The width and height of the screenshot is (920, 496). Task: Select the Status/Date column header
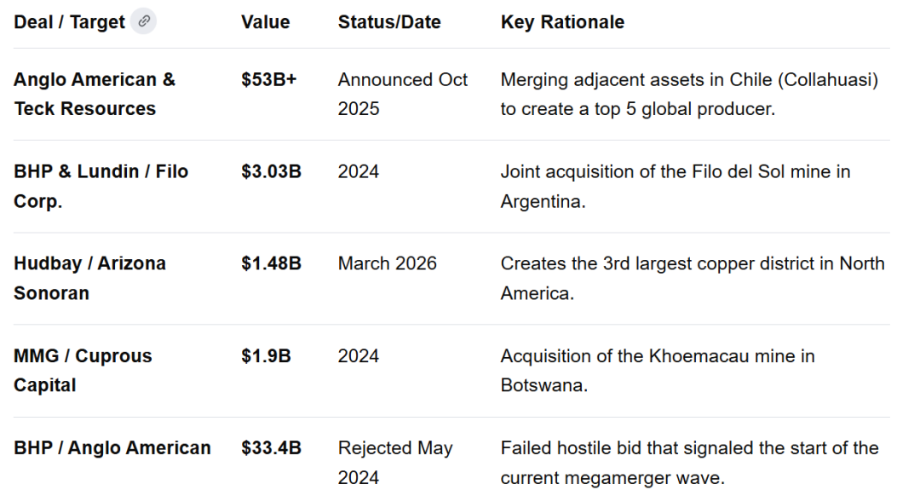click(389, 22)
